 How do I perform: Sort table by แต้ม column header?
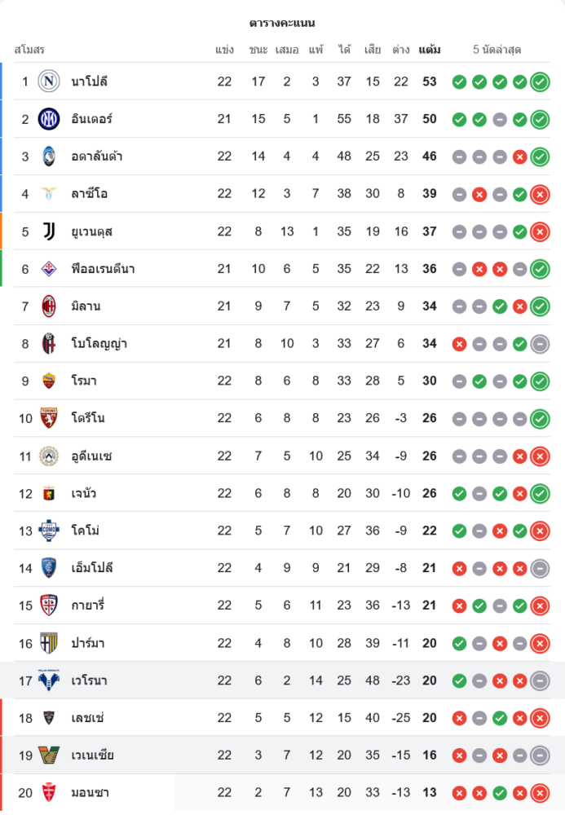point(430,50)
